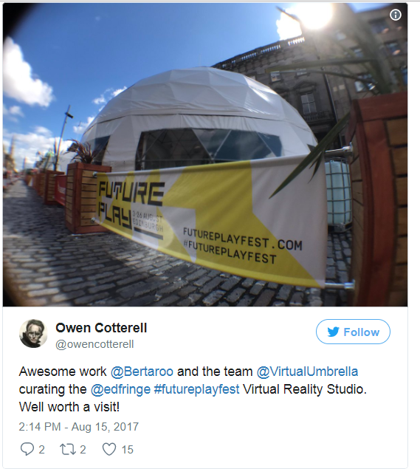Like the tweet with the heart icon

point(109,449)
